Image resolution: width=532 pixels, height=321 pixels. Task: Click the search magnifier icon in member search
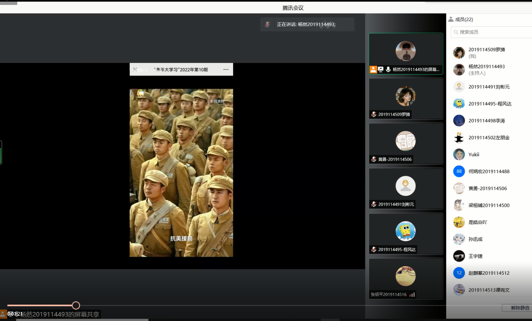tap(456, 32)
